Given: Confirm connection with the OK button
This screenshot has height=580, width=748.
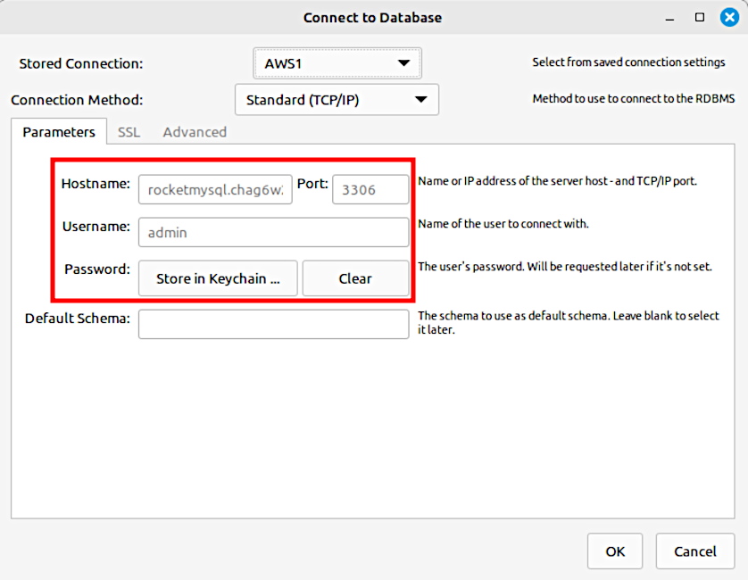Looking at the screenshot, I should pos(615,551).
